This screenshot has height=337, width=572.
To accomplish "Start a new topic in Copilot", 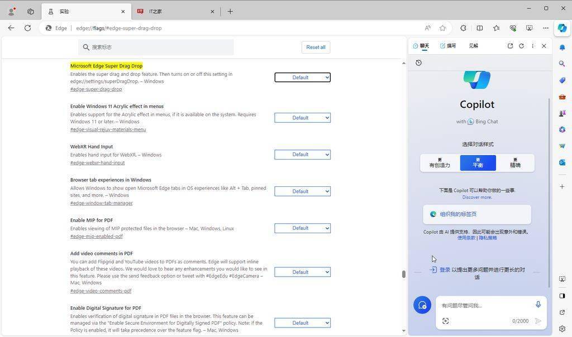I will (x=422, y=305).
